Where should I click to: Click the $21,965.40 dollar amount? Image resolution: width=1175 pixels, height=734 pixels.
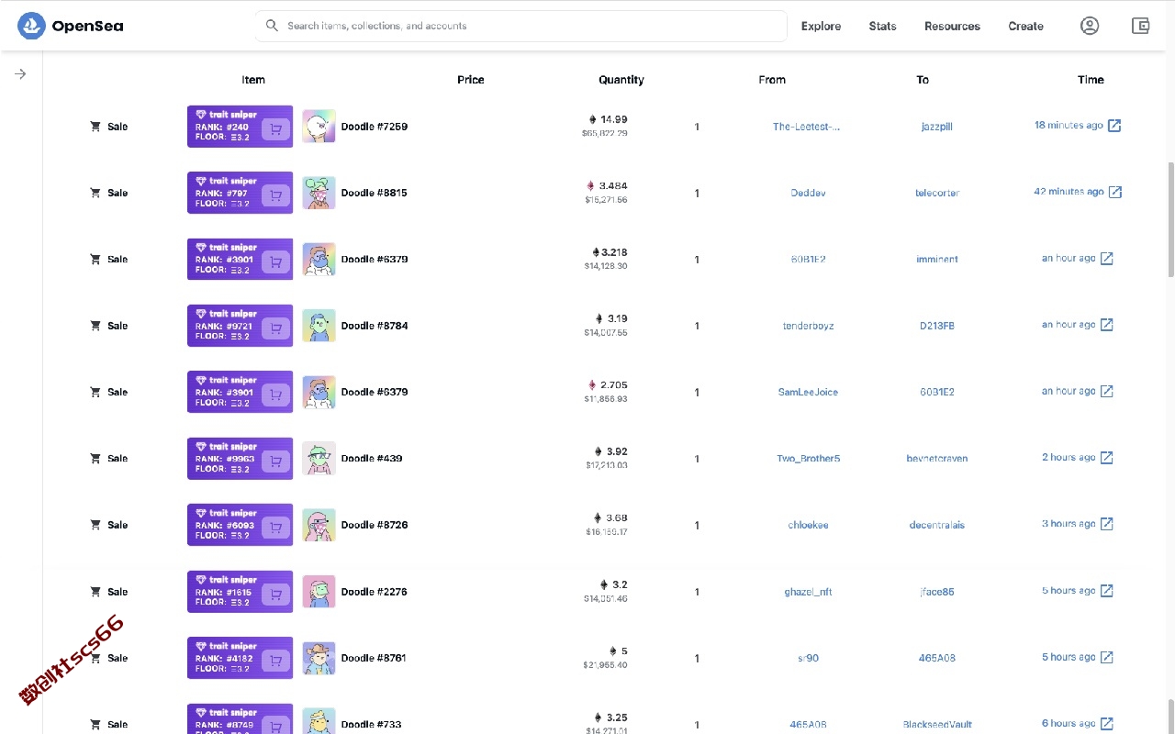click(606, 665)
